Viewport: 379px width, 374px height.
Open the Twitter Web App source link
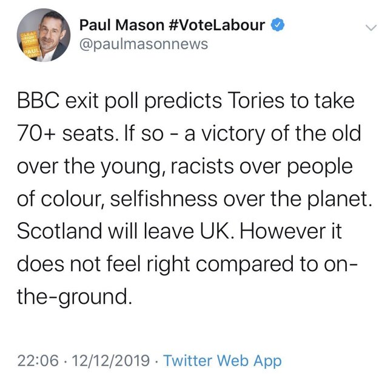pos(223,361)
